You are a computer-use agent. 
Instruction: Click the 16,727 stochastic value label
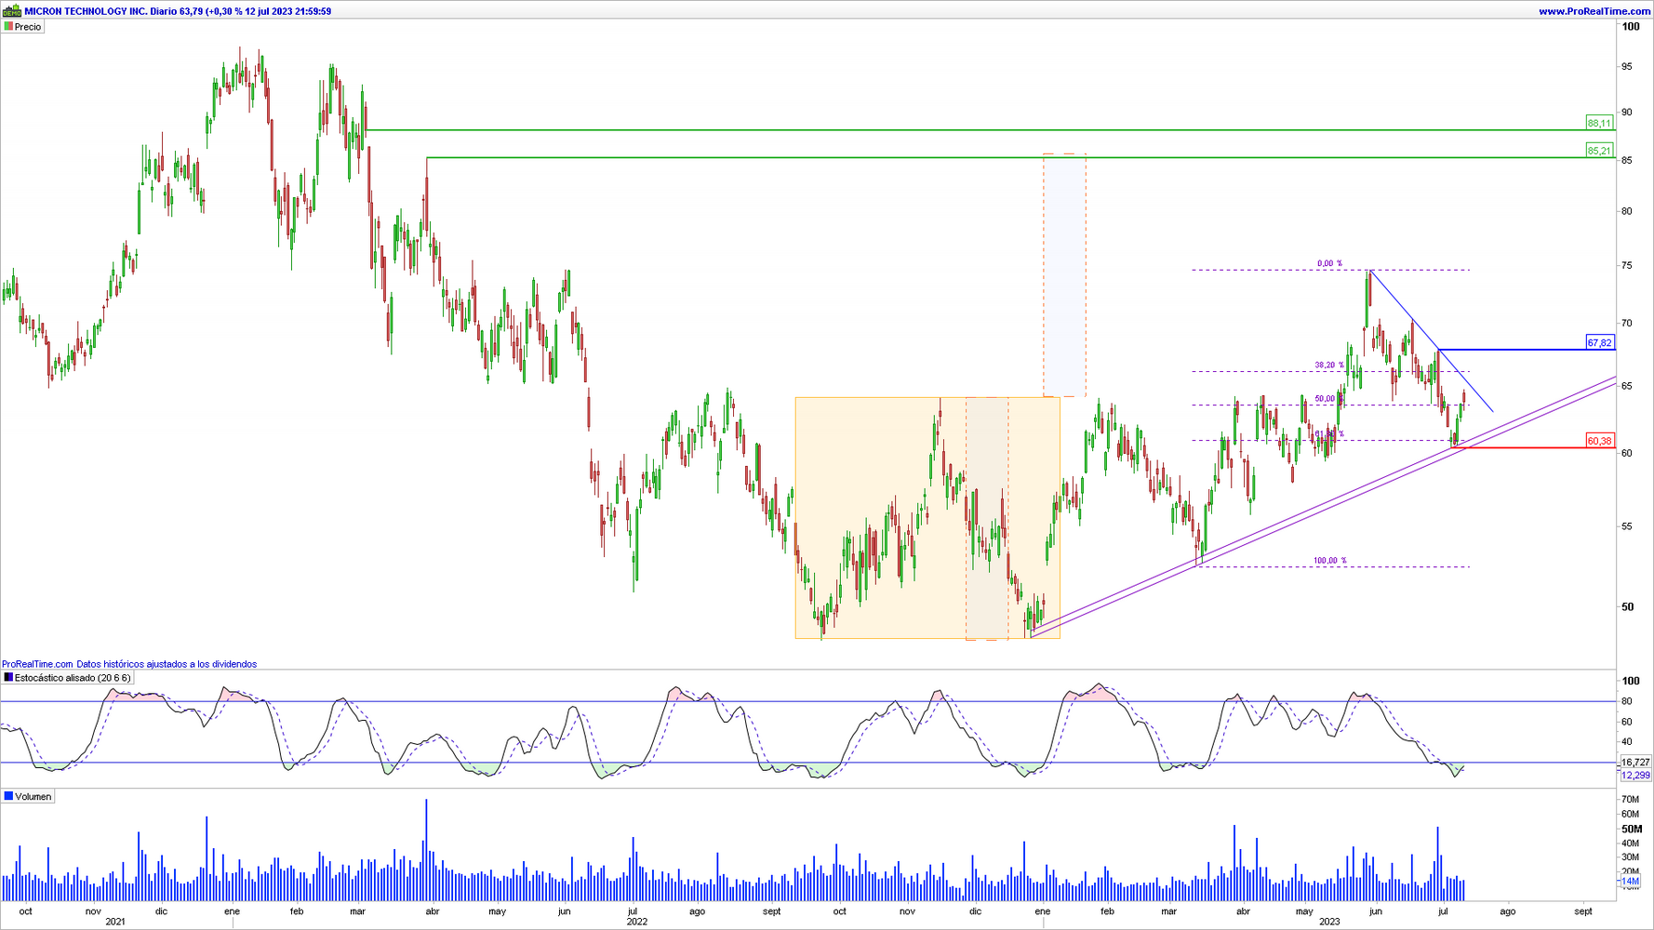pos(1635,762)
